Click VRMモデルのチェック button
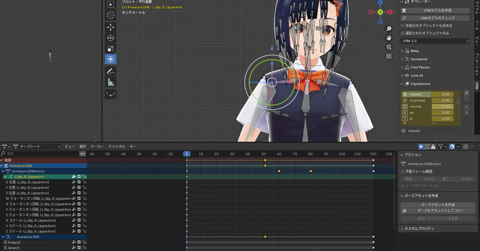 (435, 18)
